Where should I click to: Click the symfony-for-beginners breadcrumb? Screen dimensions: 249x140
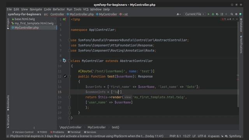coord(25,14)
